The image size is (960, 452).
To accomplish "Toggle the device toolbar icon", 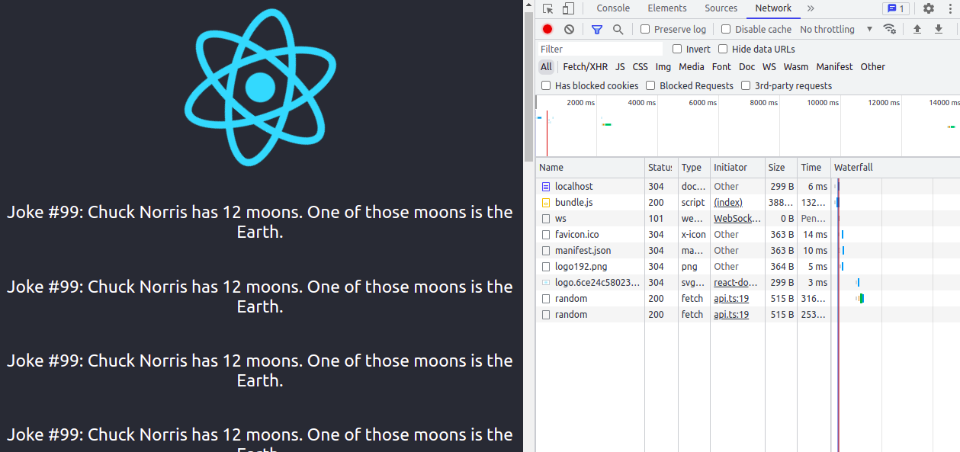I will [x=568, y=8].
